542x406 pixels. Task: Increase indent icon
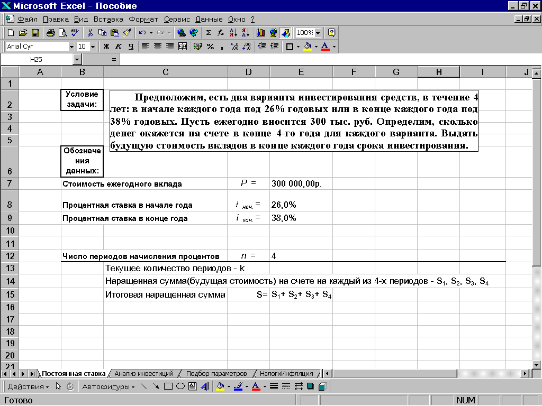click(275, 47)
